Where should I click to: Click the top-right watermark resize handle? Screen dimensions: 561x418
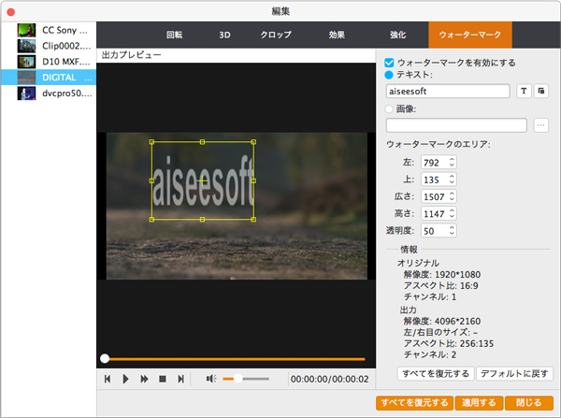pos(253,142)
